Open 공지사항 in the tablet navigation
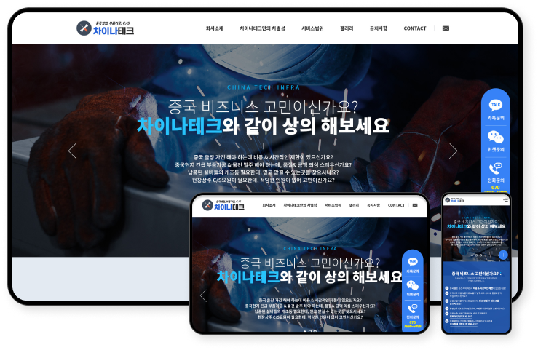 click(x=373, y=205)
